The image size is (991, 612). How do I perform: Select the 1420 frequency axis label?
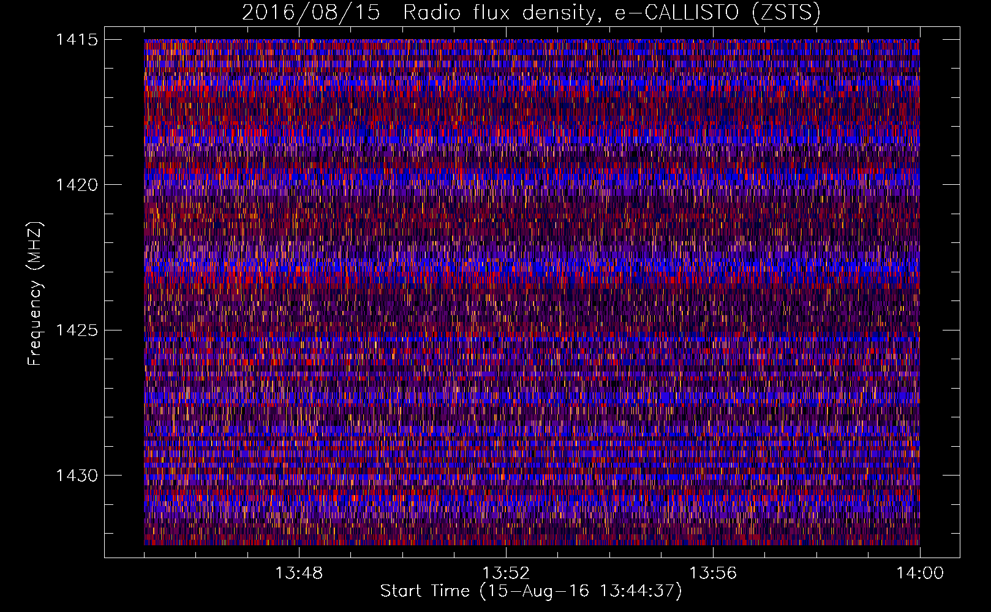click(x=77, y=185)
